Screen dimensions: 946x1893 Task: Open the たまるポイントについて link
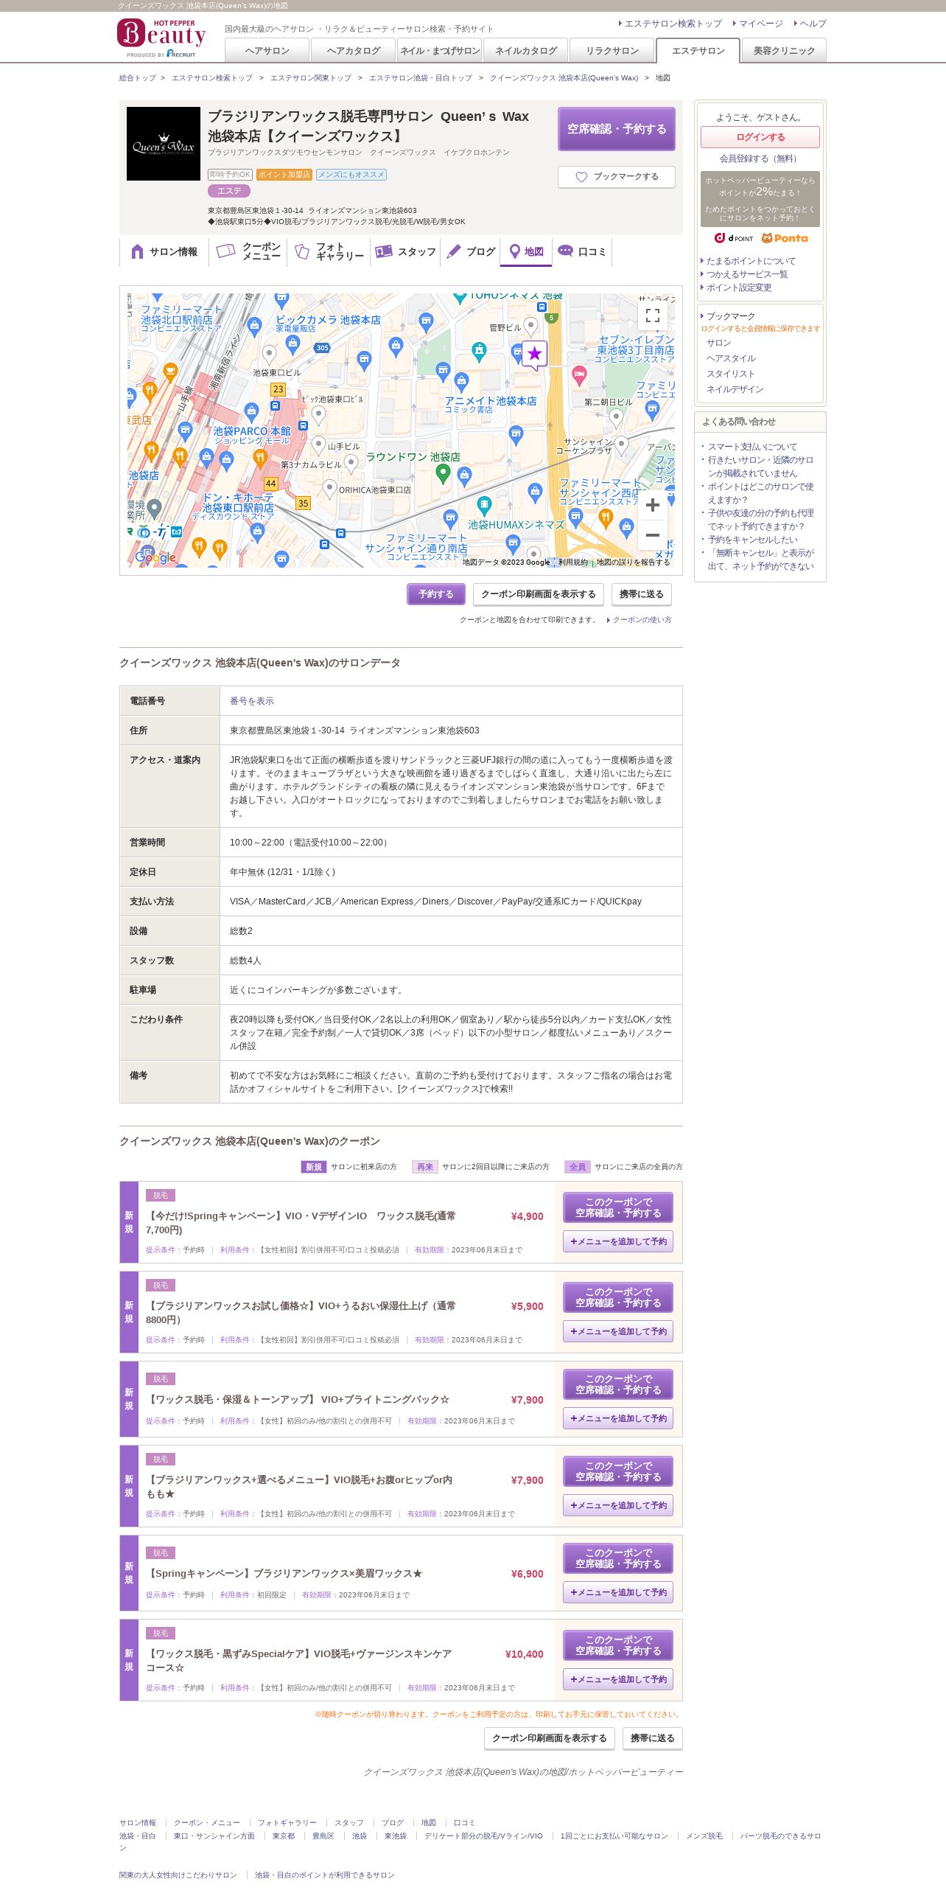pyautogui.click(x=751, y=261)
